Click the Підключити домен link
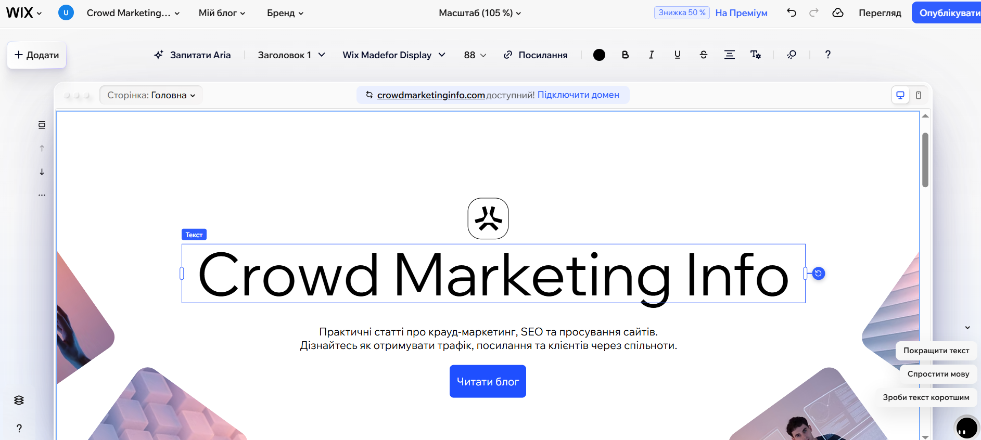The image size is (981, 440). coord(578,95)
